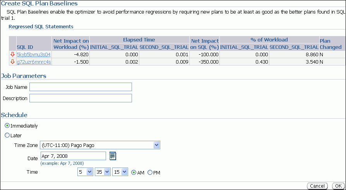Click the Net Impact on SQL (%) header
This screenshot has height=190, width=346.
[205, 44]
